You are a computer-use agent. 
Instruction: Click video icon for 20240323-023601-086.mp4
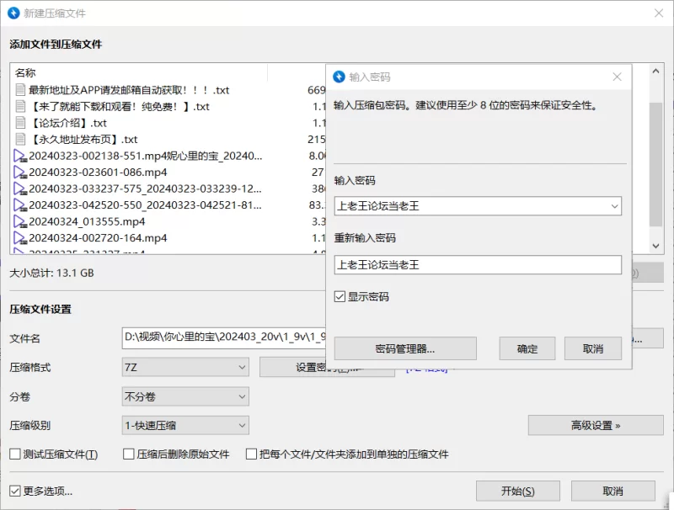tap(20, 173)
